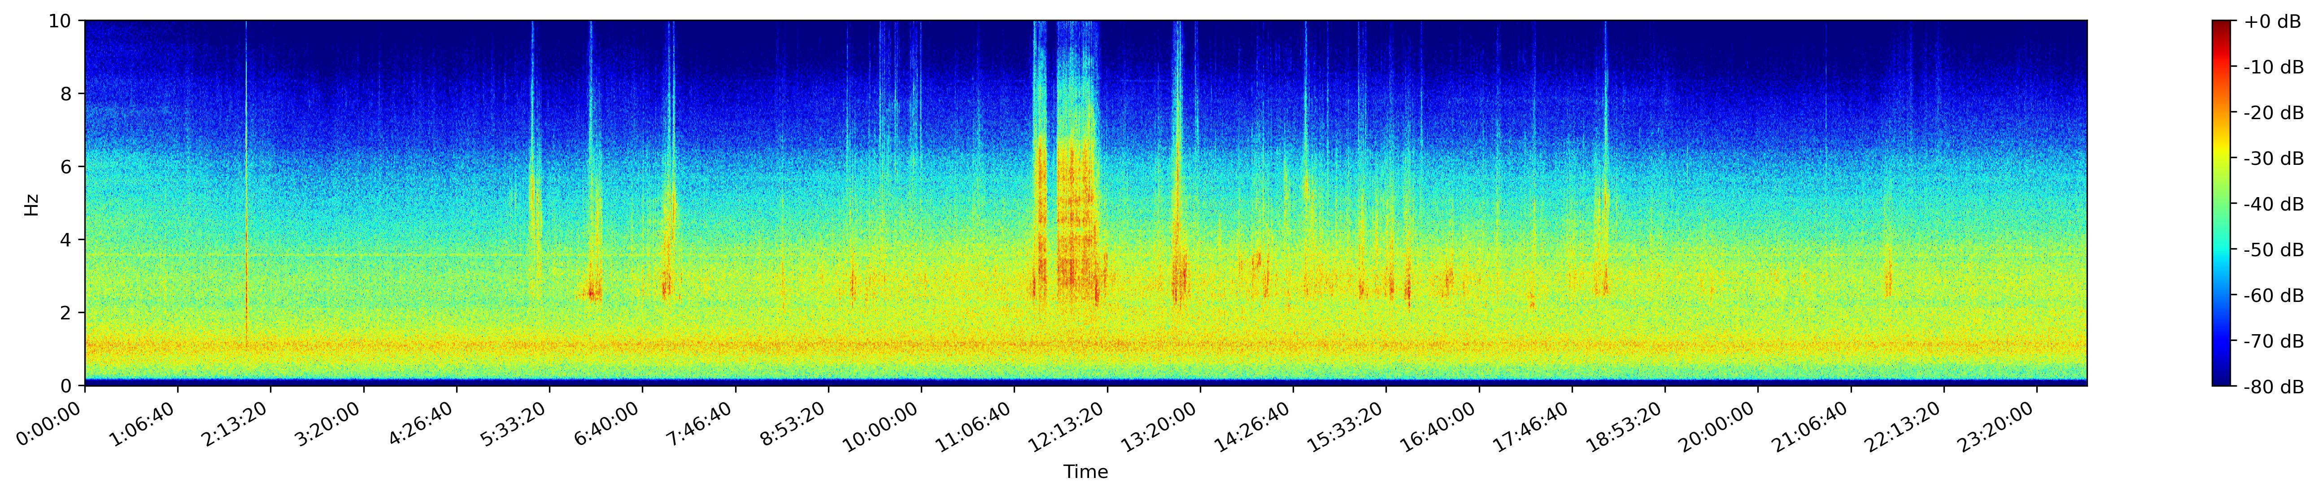The image size is (2318, 495).
Task: Click the 4 Hz tick on y-axis
Action: click(x=65, y=240)
